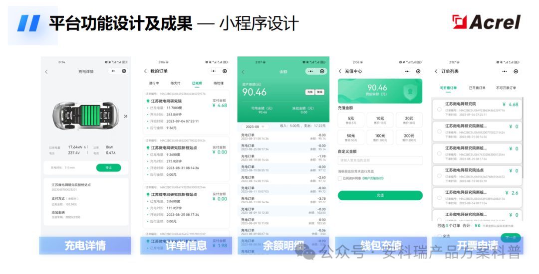This screenshot has height=274, width=539.
Task: Tap the 充值 button beside 90.46 balance
Action: (310, 92)
